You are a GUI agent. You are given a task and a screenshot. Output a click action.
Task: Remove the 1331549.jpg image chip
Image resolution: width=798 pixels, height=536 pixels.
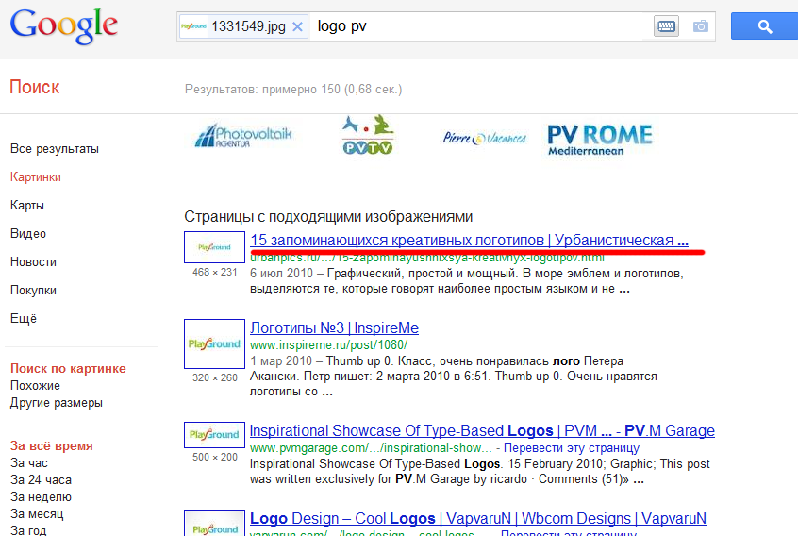[x=298, y=26]
